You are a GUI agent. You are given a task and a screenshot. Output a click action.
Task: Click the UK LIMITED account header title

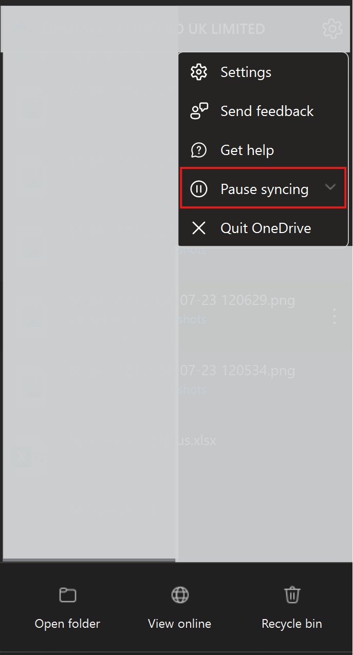[221, 29]
